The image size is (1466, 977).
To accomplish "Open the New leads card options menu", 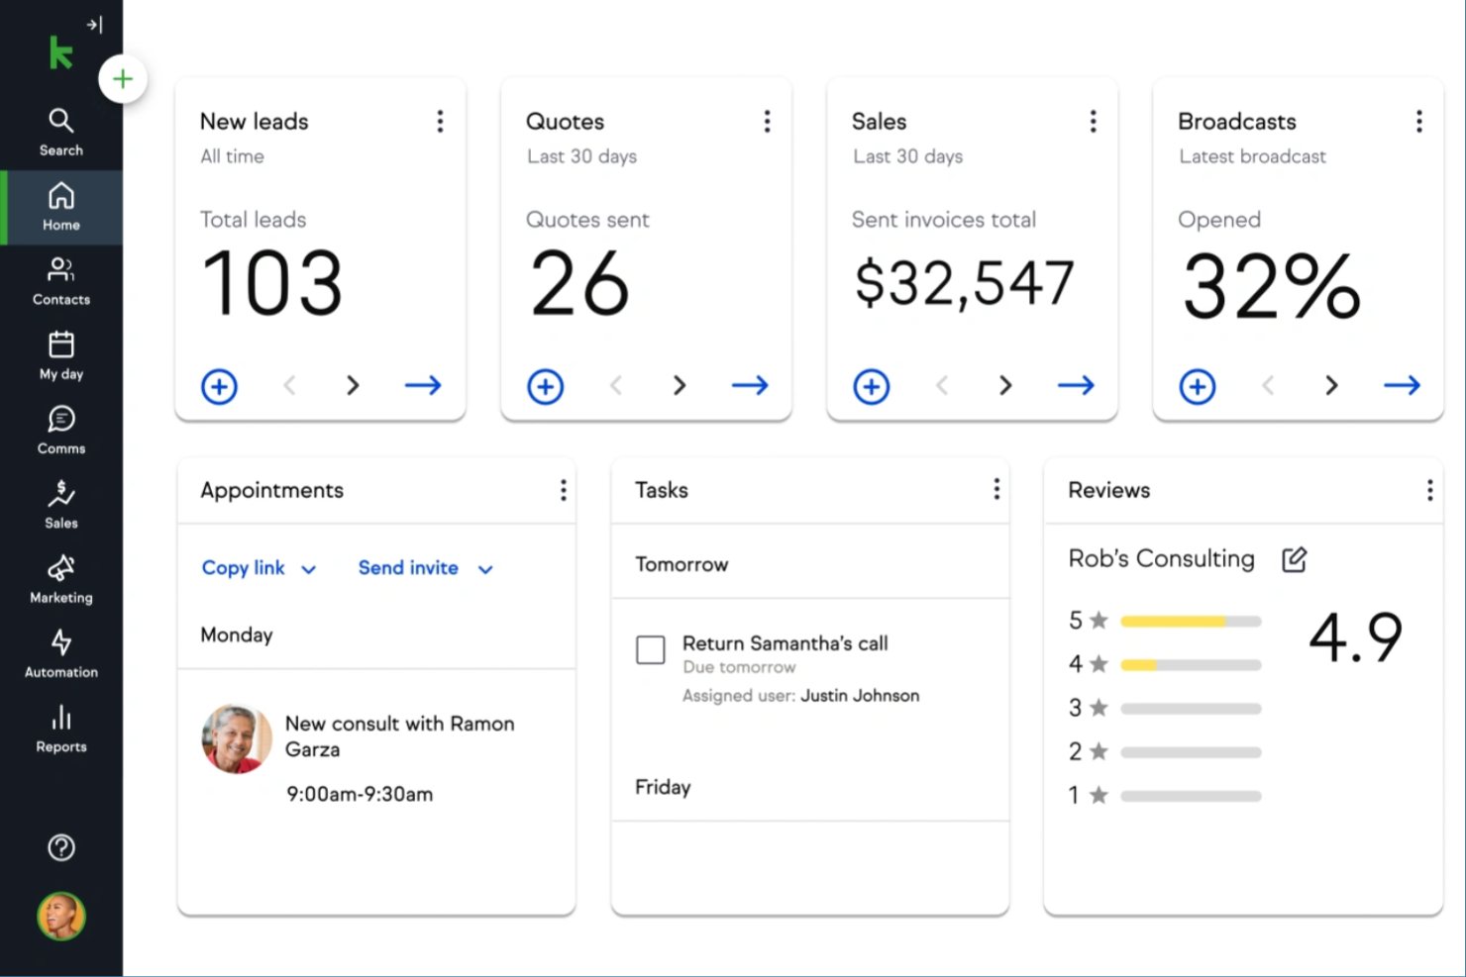I will click(x=441, y=121).
